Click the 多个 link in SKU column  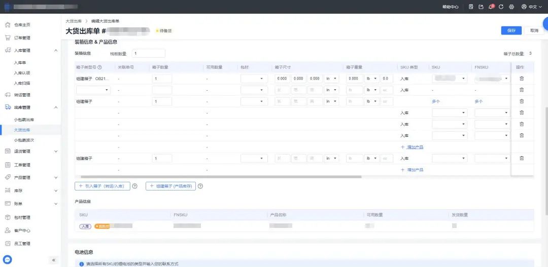[436, 101]
